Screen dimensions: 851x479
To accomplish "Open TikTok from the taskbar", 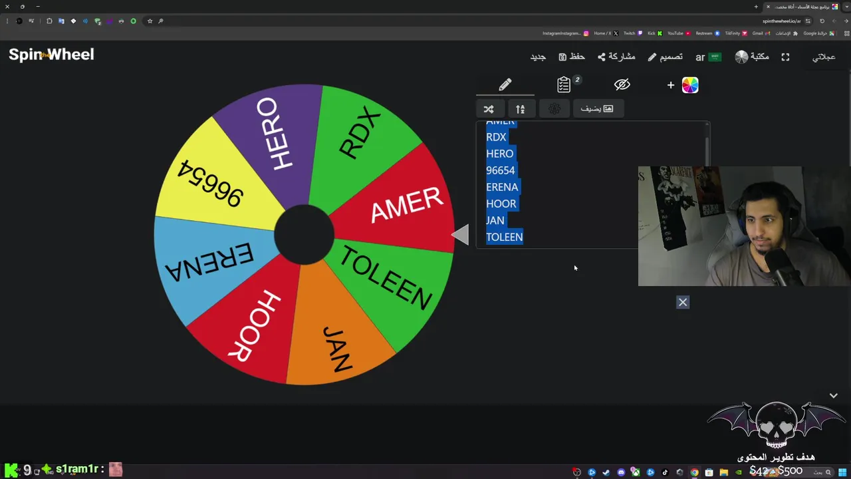I will 665,472.
